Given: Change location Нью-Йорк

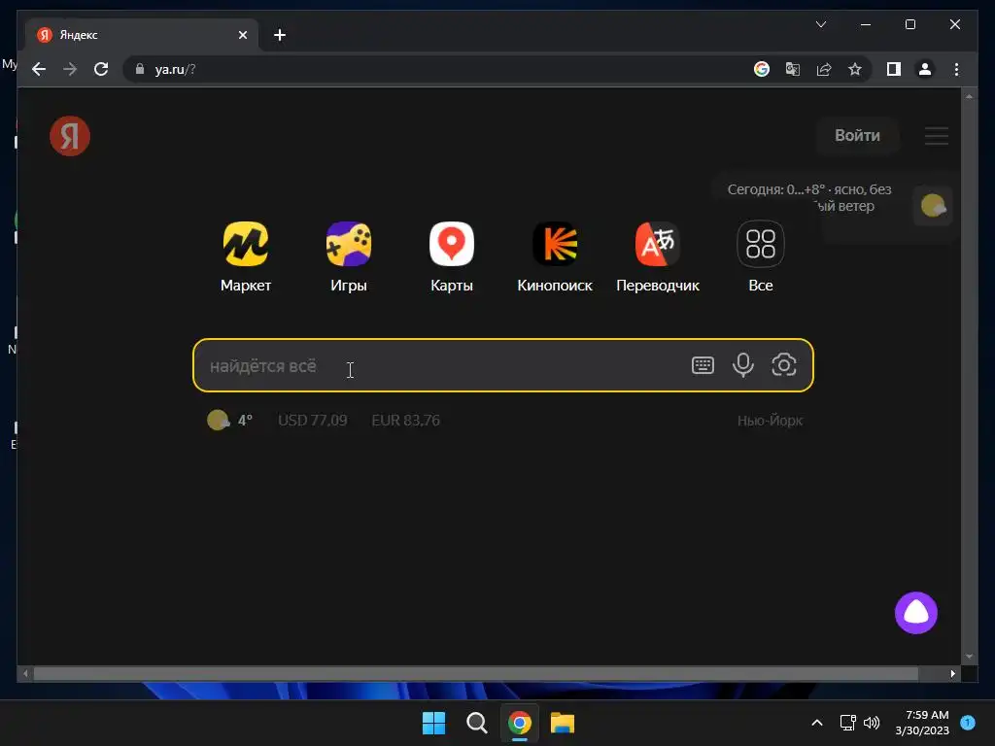Looking at the screenshot, I should [770, 421].
